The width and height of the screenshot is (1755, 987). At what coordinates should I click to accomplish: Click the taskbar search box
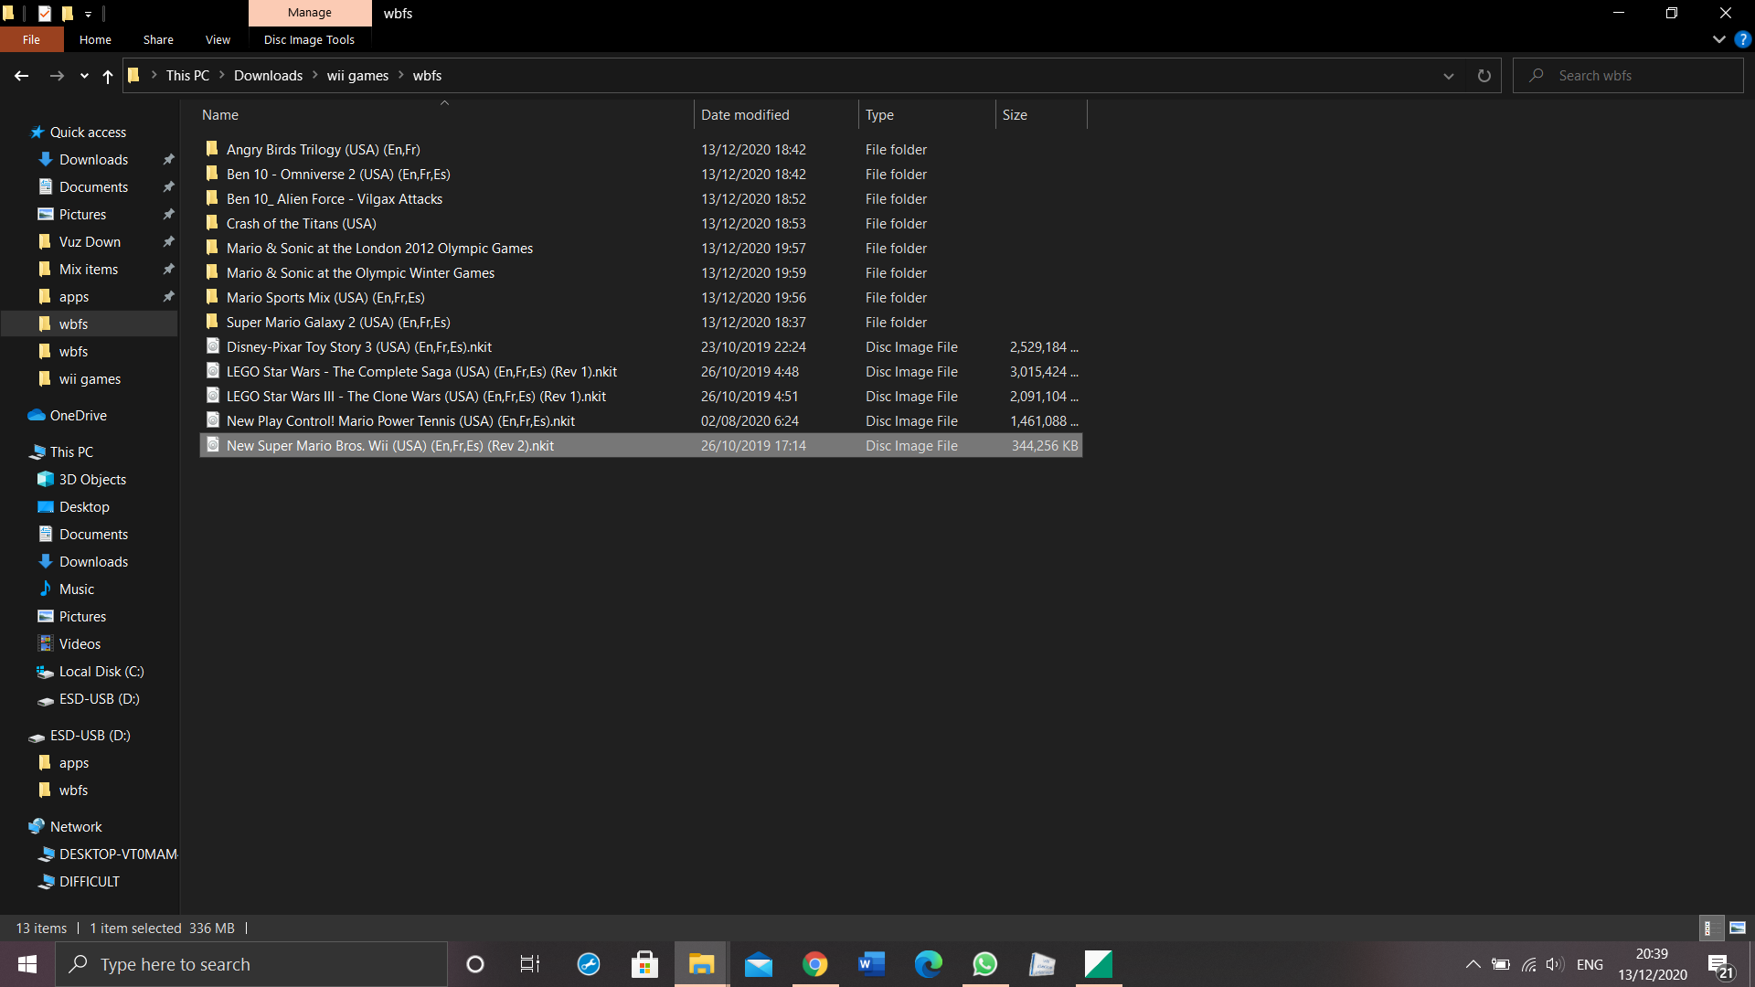(251, 964)
